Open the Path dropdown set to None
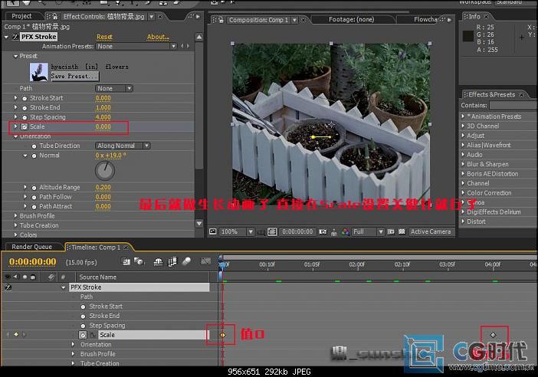Viewport: 538px width, 377px height. point(114,89)
